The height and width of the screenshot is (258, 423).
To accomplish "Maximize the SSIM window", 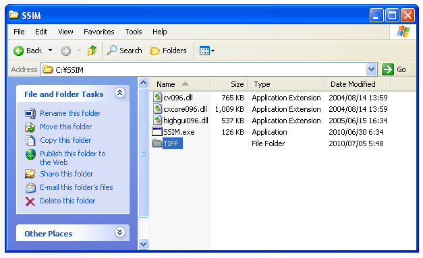I will click(392, 15).
